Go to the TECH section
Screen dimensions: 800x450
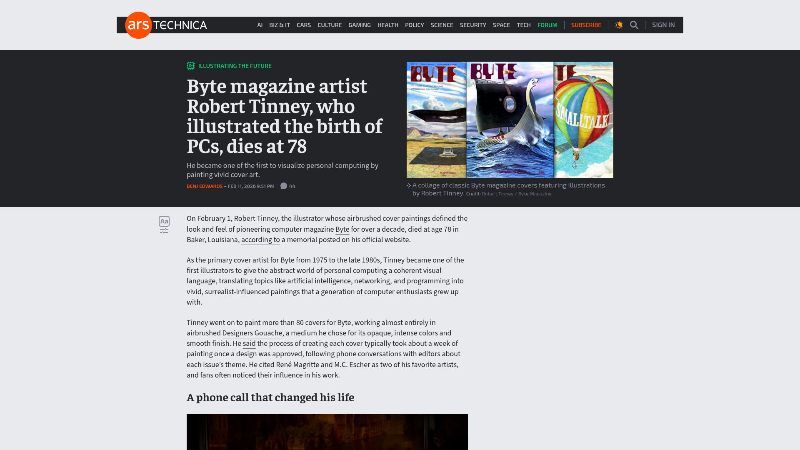click(524, 25)
